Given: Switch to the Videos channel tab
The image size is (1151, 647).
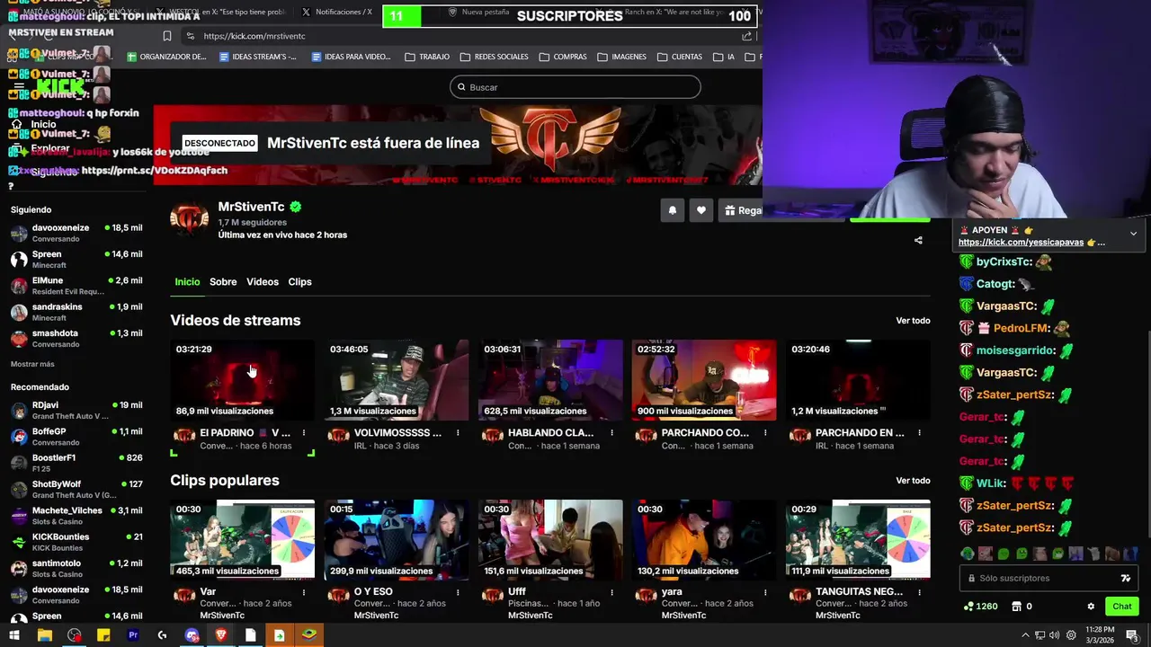Looking at the screenshot, I should pos(263,282).
